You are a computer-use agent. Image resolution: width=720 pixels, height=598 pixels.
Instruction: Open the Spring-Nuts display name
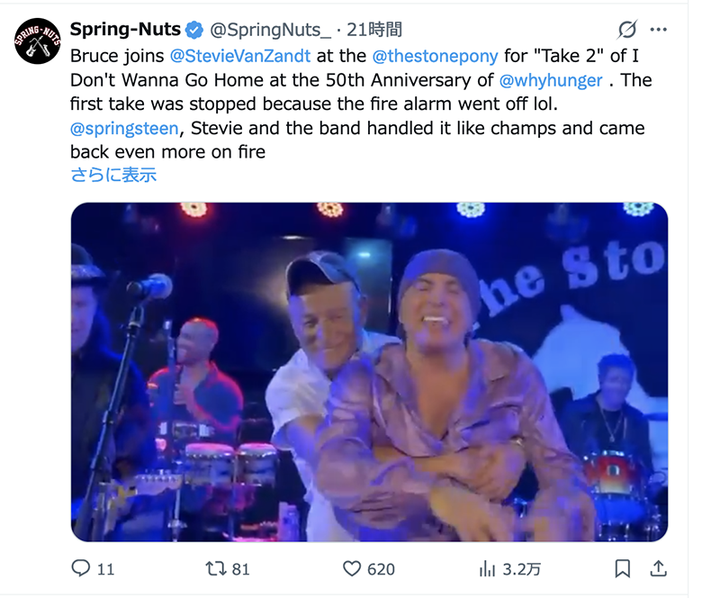(x=125, y=31)
